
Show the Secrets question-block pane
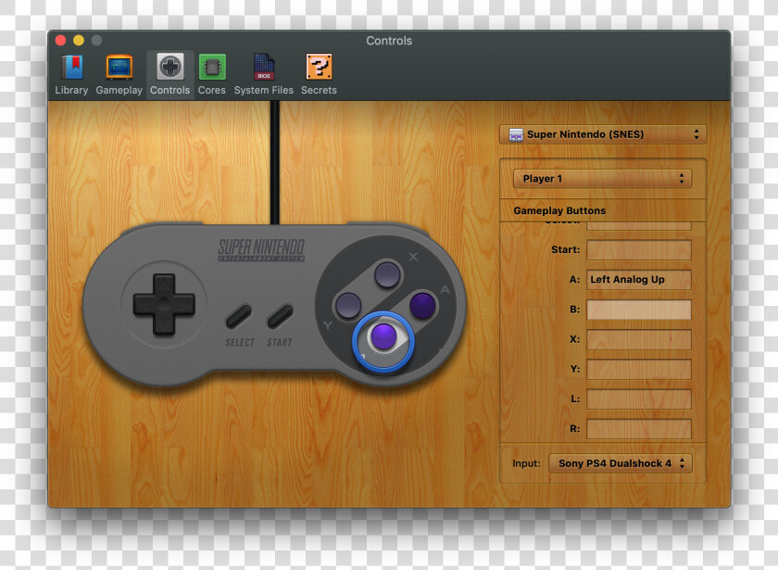[319, 74]
